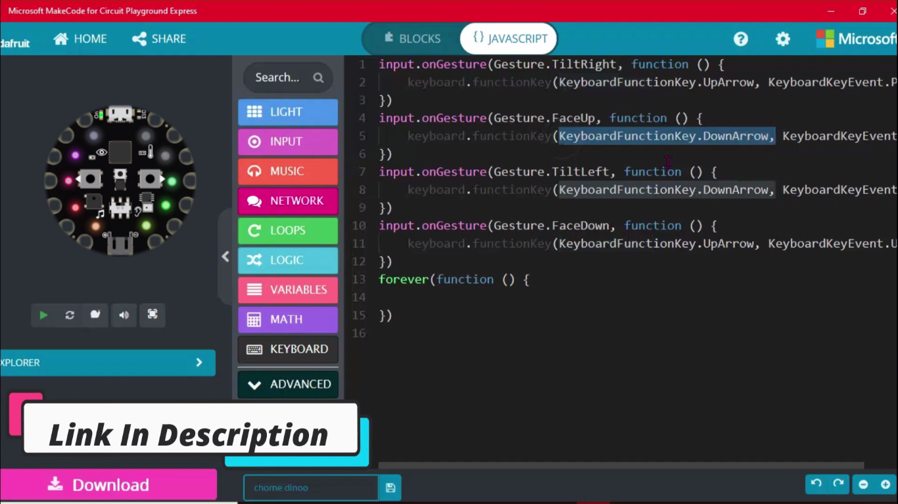898x504 pixels.
Task: Click the microphone ear icon on board
Action: [x=137, y=212]
